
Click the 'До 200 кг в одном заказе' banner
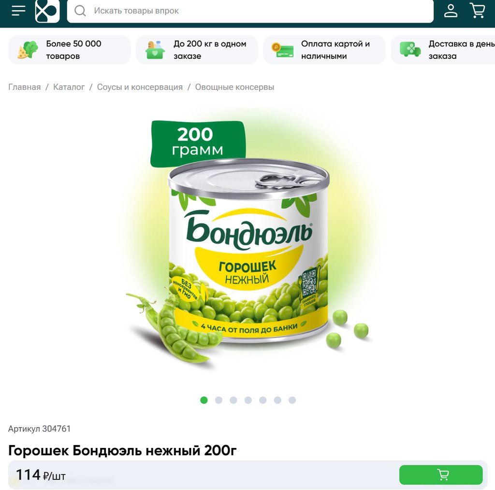tap(197, 50)
